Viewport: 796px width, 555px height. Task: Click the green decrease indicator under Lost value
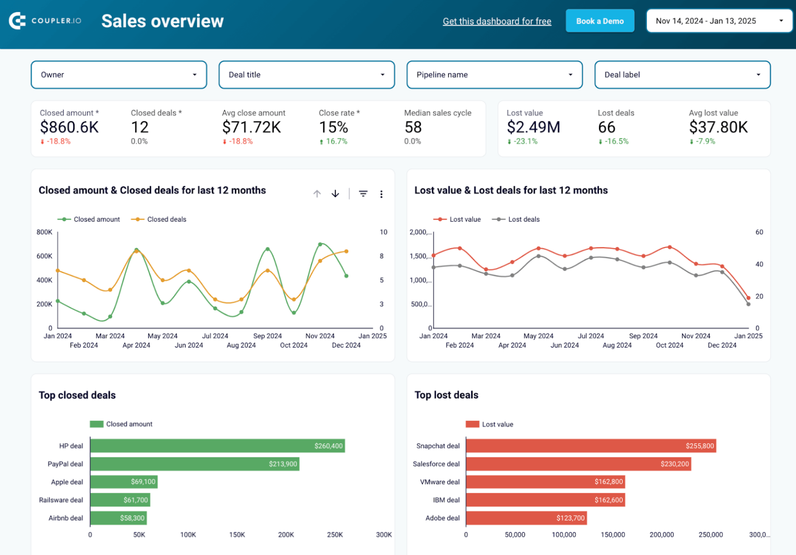coord(509,141)
